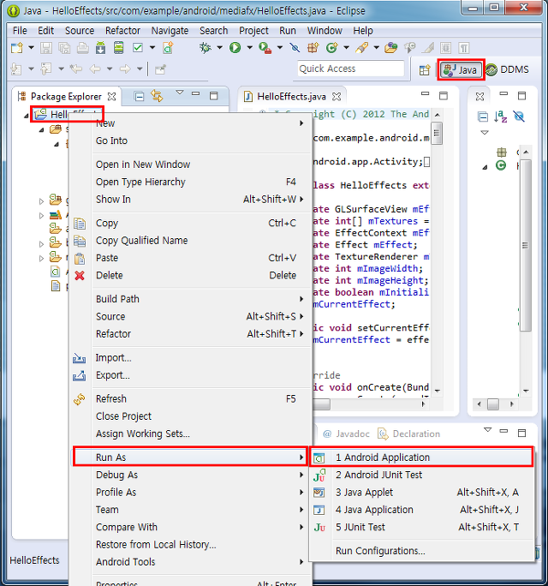This screenshot has width=548, height=586.
Task: Click the Forward navigation arrow icon
Action: coord(125,69)
